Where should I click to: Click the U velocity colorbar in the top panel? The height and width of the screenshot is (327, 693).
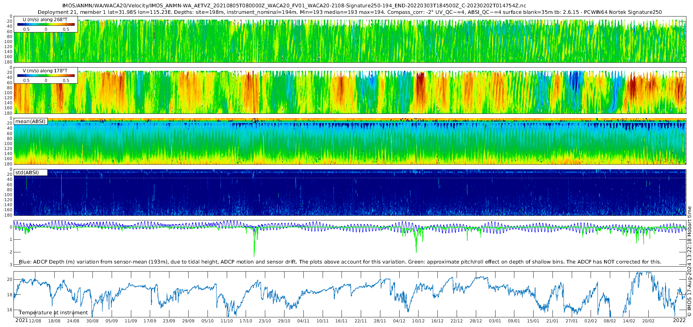click(x=46, y=24)
